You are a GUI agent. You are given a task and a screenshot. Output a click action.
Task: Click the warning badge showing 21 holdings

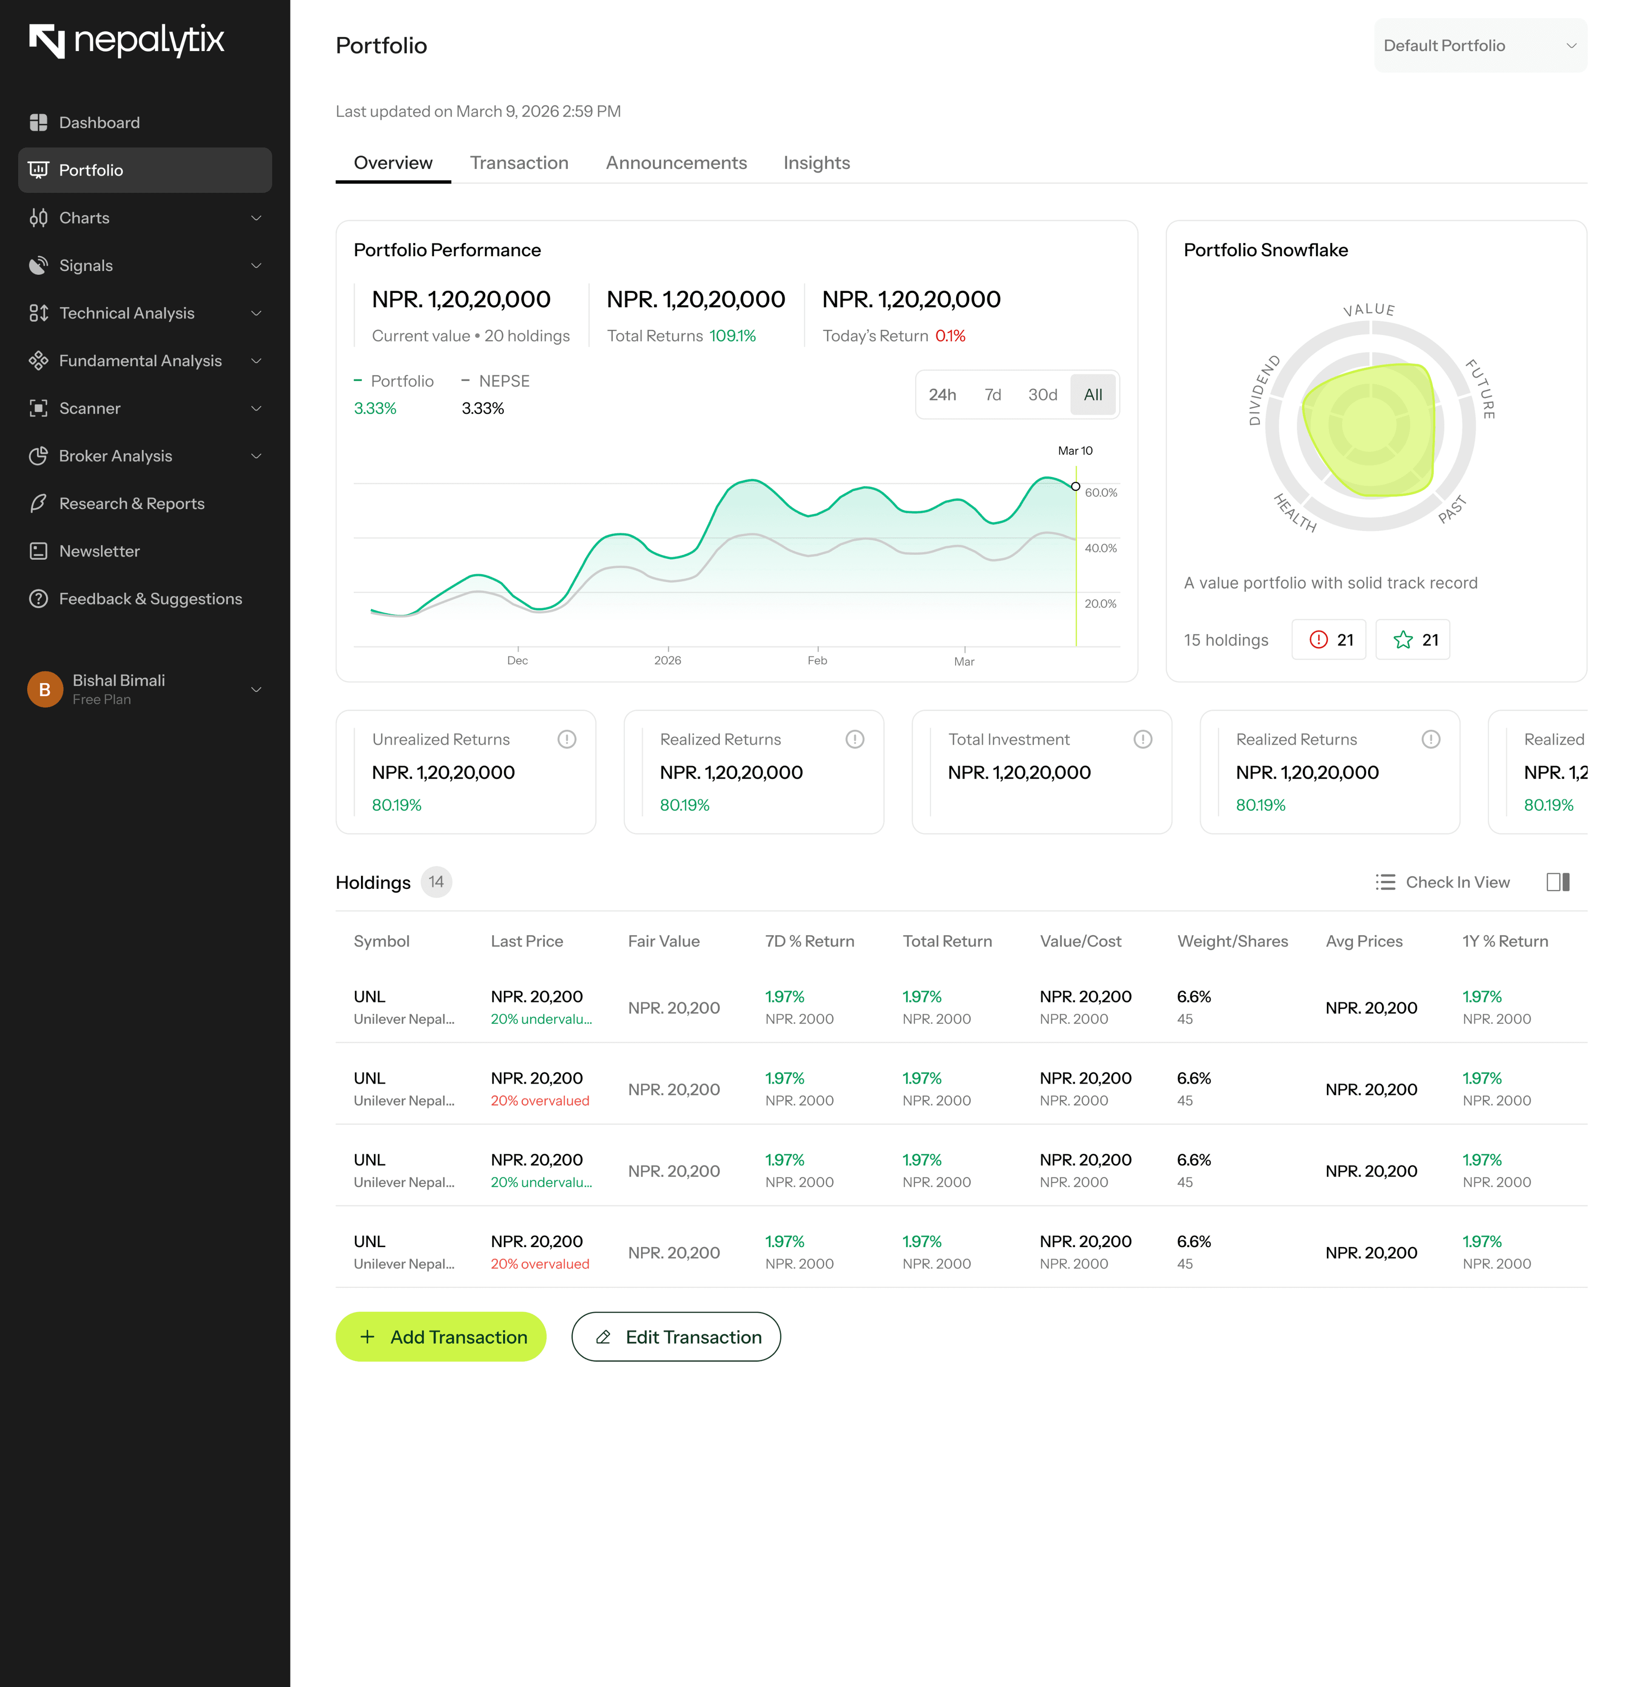point(1328,640)
